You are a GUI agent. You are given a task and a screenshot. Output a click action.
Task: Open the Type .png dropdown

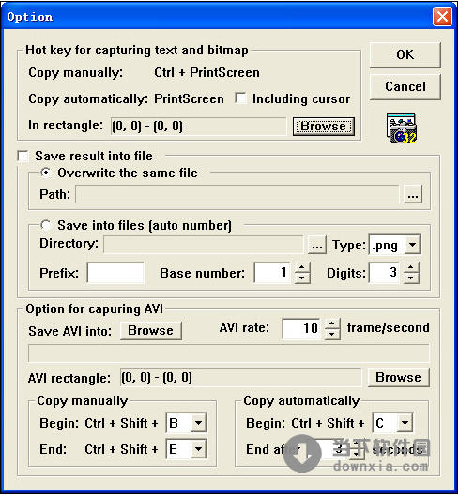(x=412, y=245)
